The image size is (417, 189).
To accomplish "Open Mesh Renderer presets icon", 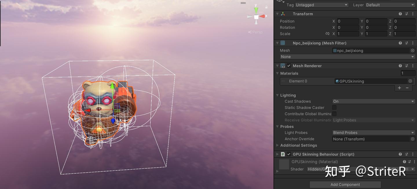I will click(407, 66).
